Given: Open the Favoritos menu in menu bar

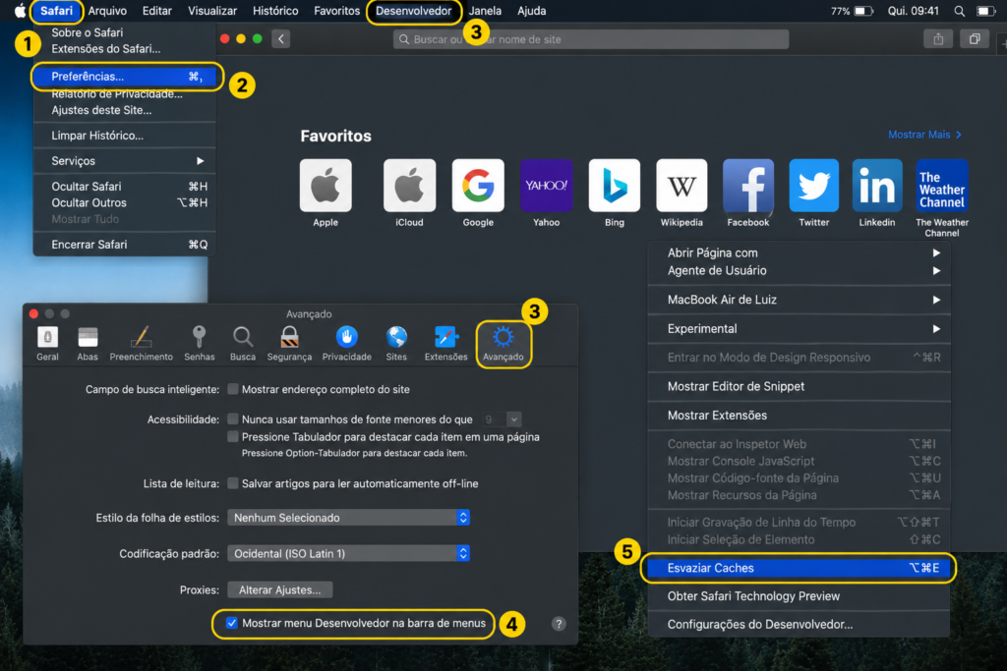Looking at the screenshot, I should click(x=336, y=11).
